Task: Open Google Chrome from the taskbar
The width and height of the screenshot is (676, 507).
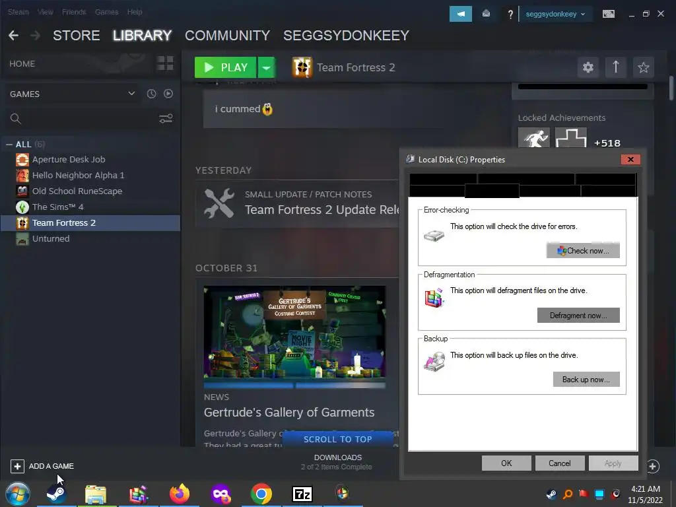Action: (261, 494)
